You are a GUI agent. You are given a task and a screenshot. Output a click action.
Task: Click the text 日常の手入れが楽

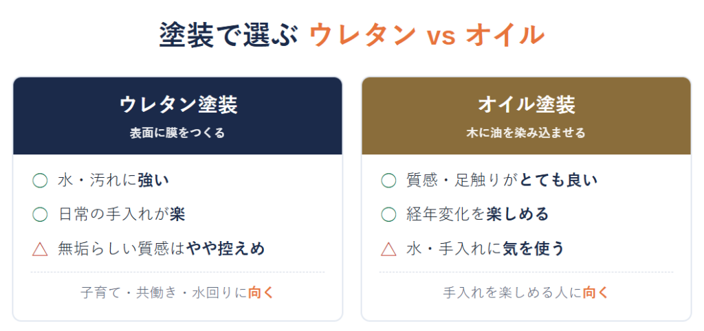tap(121, 214)
